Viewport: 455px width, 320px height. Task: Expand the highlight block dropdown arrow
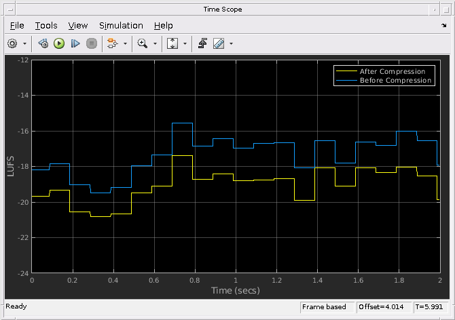point(126,43)
